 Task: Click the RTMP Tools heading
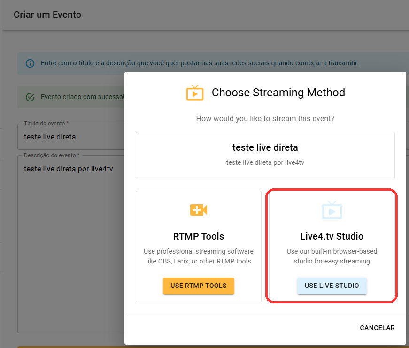click(x=199, y=236)
